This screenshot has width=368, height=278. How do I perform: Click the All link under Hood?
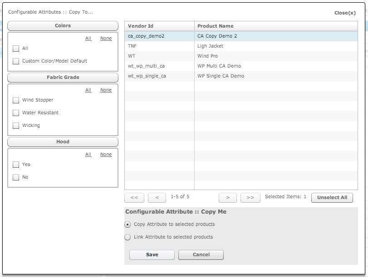[88, 154]
